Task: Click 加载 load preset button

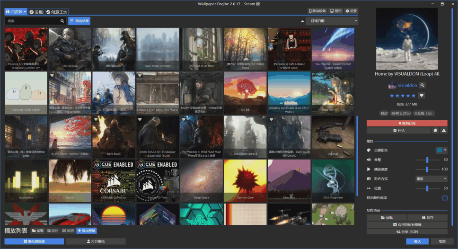Action: point(387,218)
